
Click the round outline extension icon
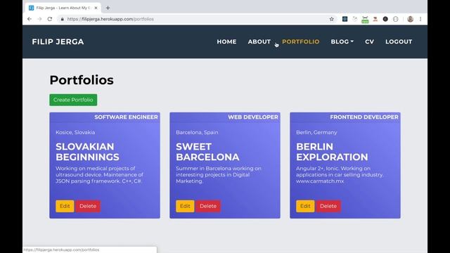tap(395, 19)
